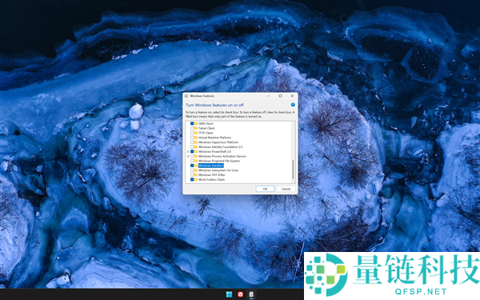Tick the Windows Projected File System checkbox
This screenshot has width=480, height=300.
[x=192, y=161]
